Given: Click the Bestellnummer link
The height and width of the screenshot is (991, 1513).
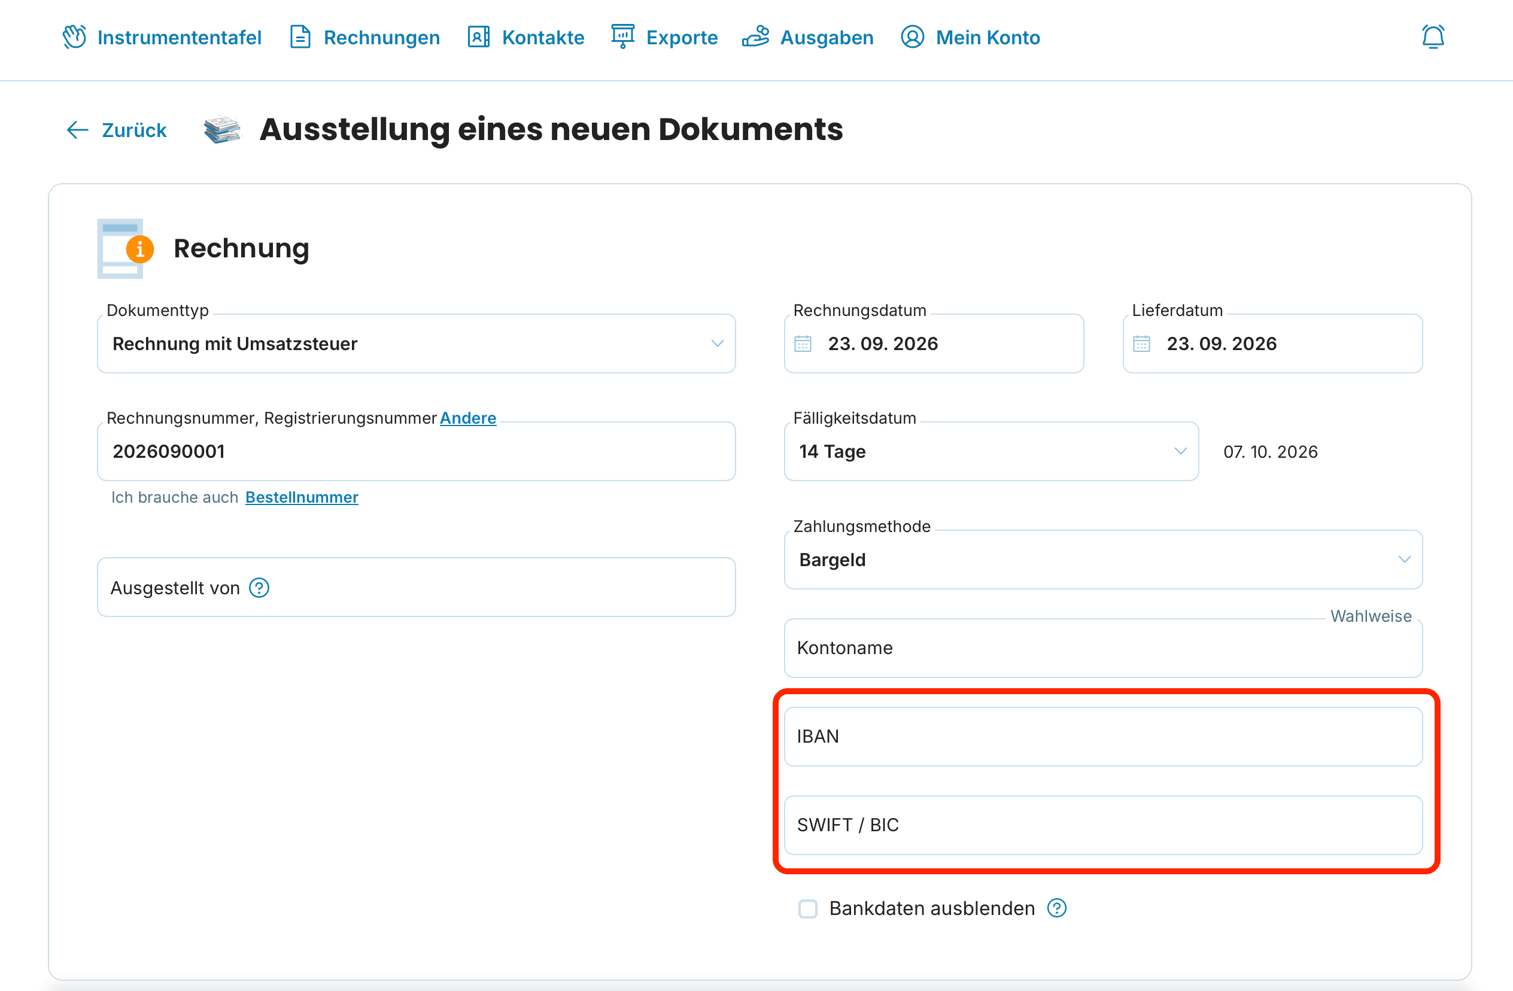Looking at the screenshot, I should coord(302,497).
